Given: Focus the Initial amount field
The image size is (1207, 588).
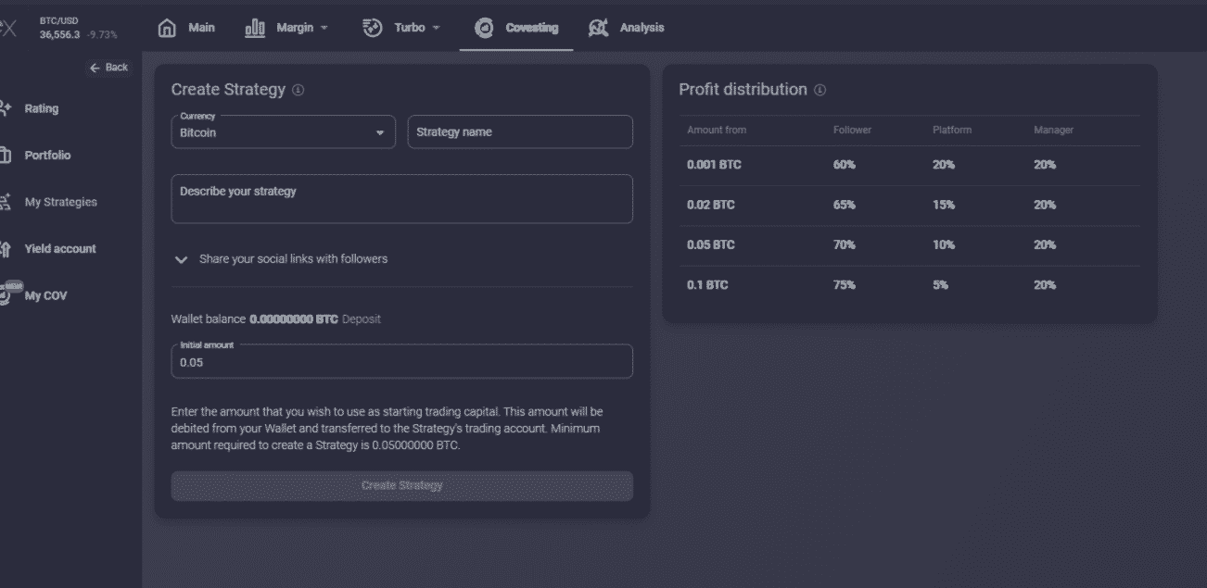Looking at the screenshot, I should [x=401, y=363].
